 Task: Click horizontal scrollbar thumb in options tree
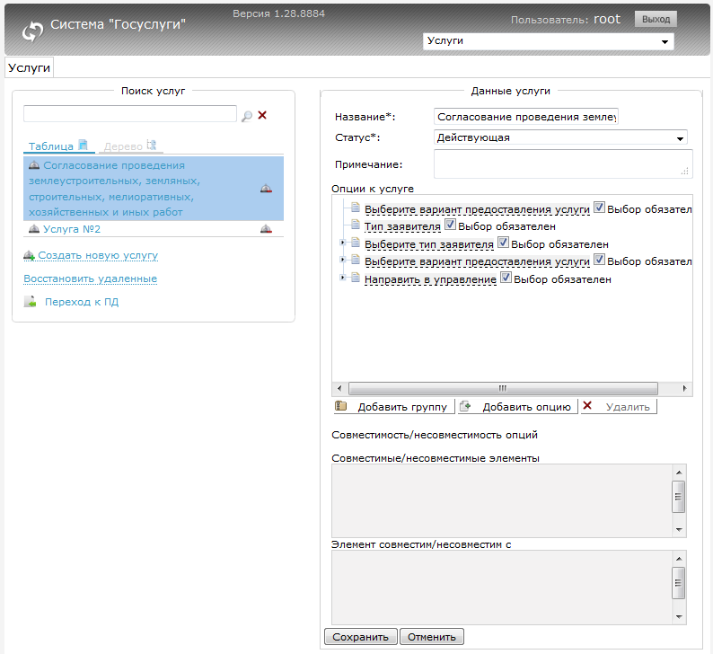[x=503, y=388]
